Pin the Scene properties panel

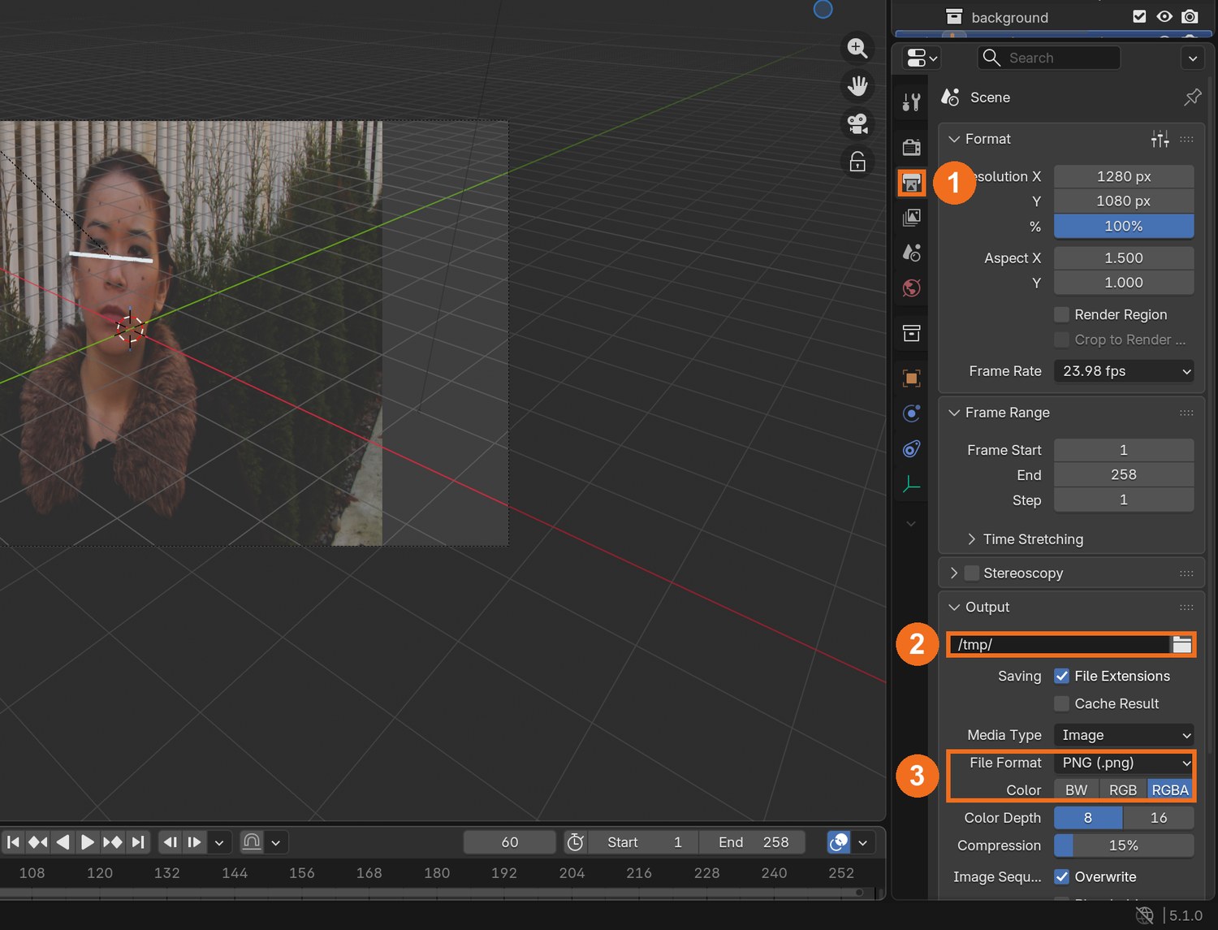click(x=1192, y=97)
